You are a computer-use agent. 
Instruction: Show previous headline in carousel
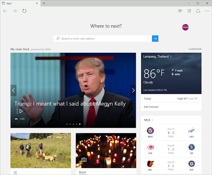click(14, 90)
